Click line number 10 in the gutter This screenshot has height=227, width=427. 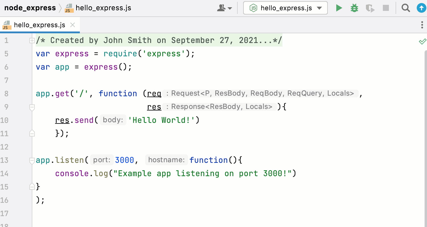(5, 120)
